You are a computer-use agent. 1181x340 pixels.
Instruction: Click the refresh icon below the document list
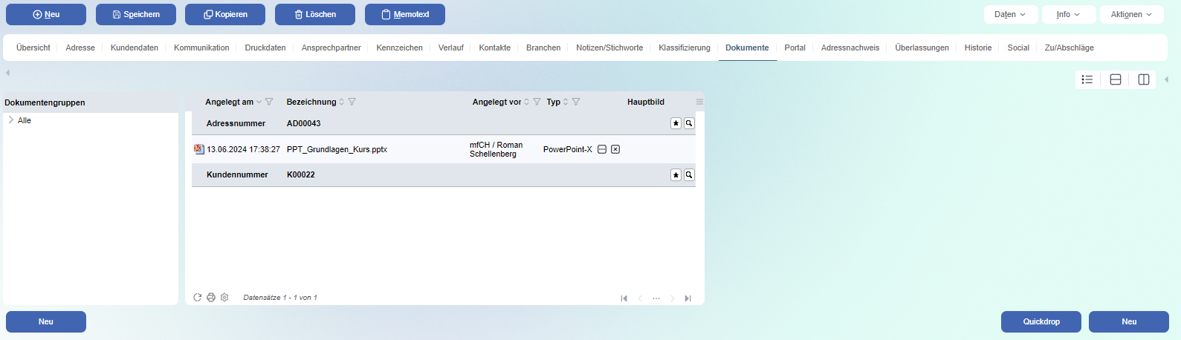click(x=198, y=298)
